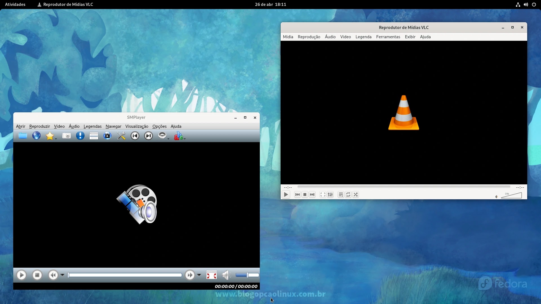Open SMPlayer preferences wrench icon

click(121, 136)
